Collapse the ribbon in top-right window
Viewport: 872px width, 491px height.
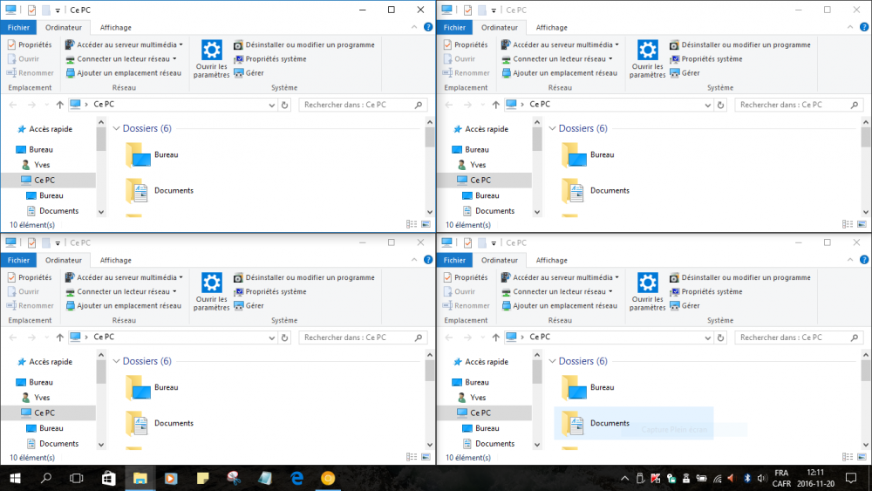(849, 27)
